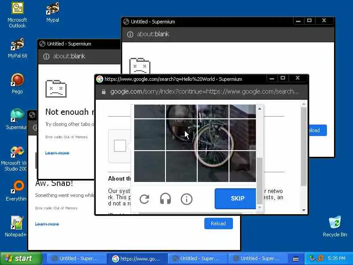Click the SKIP button in captcha

tap(235, 198)
